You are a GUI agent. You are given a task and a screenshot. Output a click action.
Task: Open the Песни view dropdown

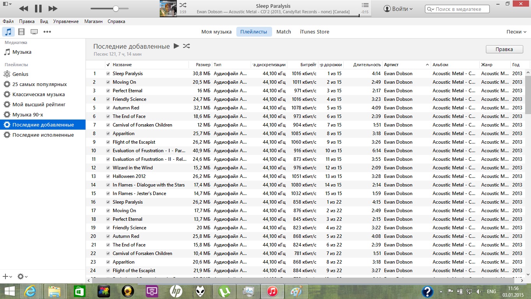pyautogui.click(x=516, y=32)
